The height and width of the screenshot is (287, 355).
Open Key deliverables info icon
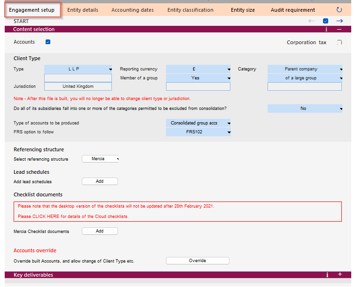pyautogui.click(x=327, y=275)
